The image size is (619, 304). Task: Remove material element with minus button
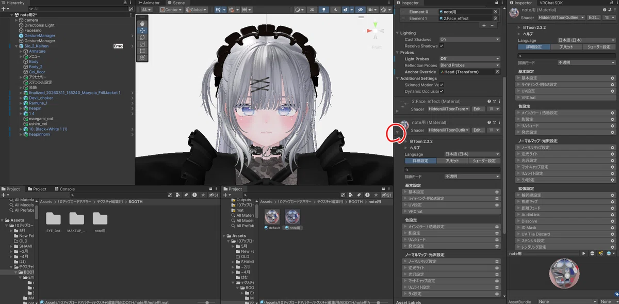pyautogui.click(x=492, y=25)
